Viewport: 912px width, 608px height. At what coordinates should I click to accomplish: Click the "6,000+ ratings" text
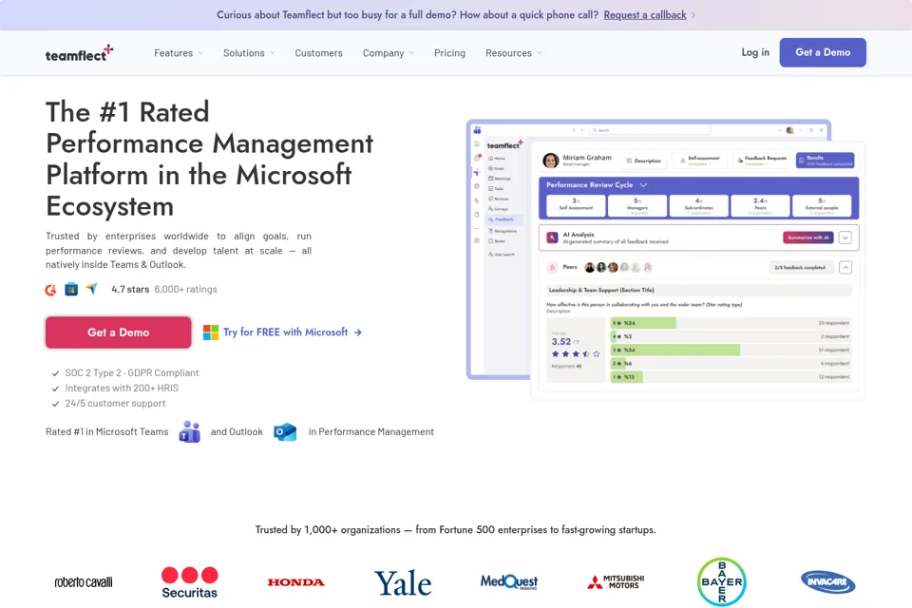click(x=185, y=289)
